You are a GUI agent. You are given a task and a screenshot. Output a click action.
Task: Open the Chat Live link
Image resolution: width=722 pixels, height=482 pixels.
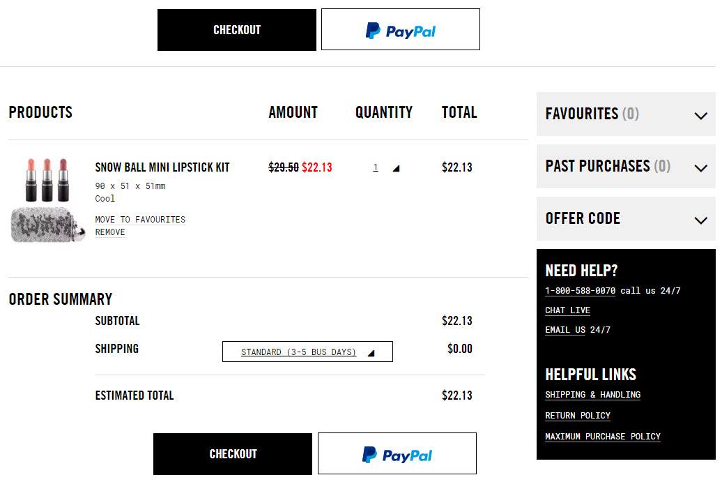click(x=567, y=310)
